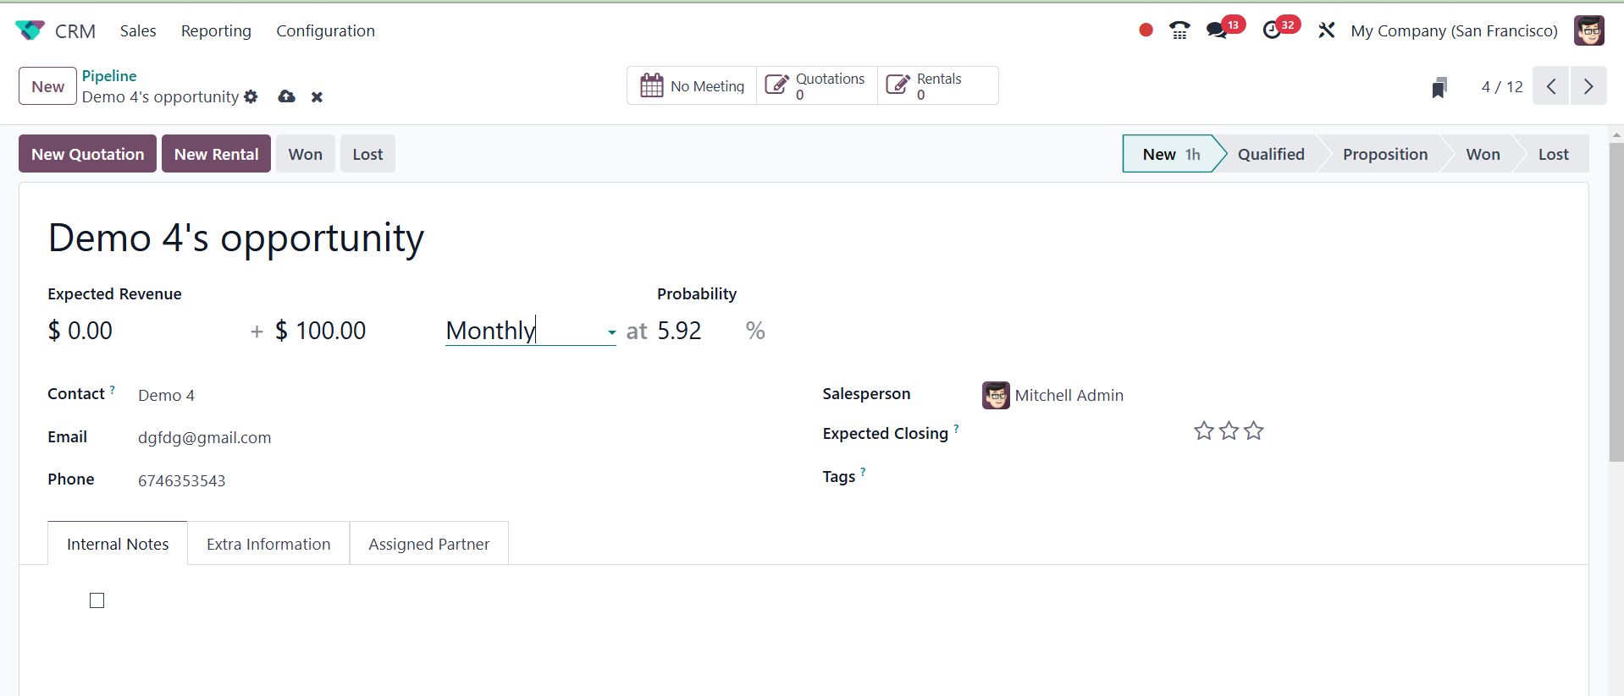The image size is (1624, 696).
Task: Move the opportunity to the Qualified stage
Action: coord(1270,154)
